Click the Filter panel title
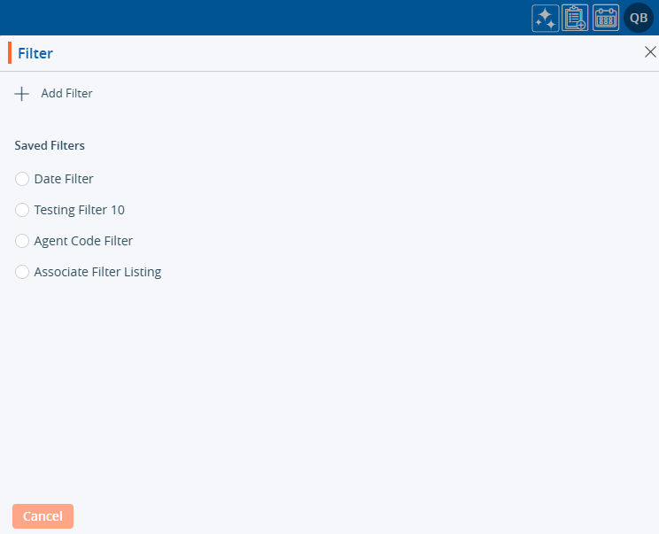 [35, 53]
